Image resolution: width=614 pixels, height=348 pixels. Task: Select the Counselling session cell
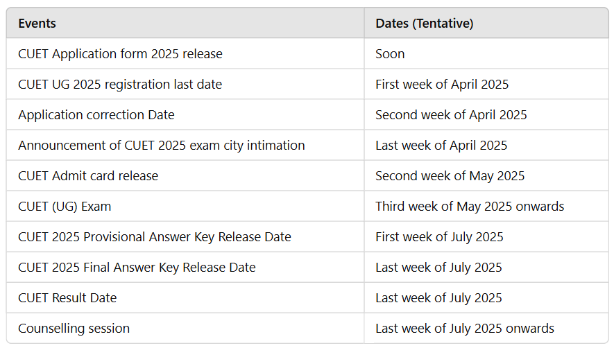pyautogui.click(x=74, y=329)
